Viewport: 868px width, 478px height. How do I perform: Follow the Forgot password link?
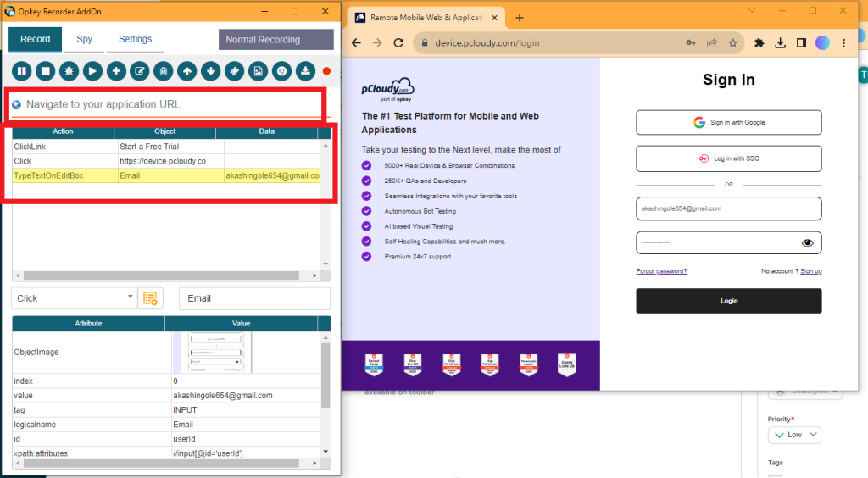coord(661,271)
